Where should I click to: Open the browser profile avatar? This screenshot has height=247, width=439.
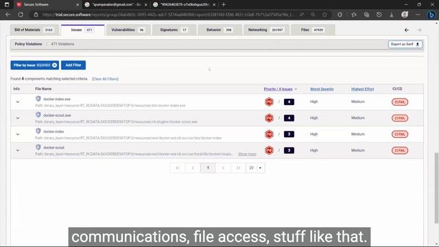[x=405, y=14]
